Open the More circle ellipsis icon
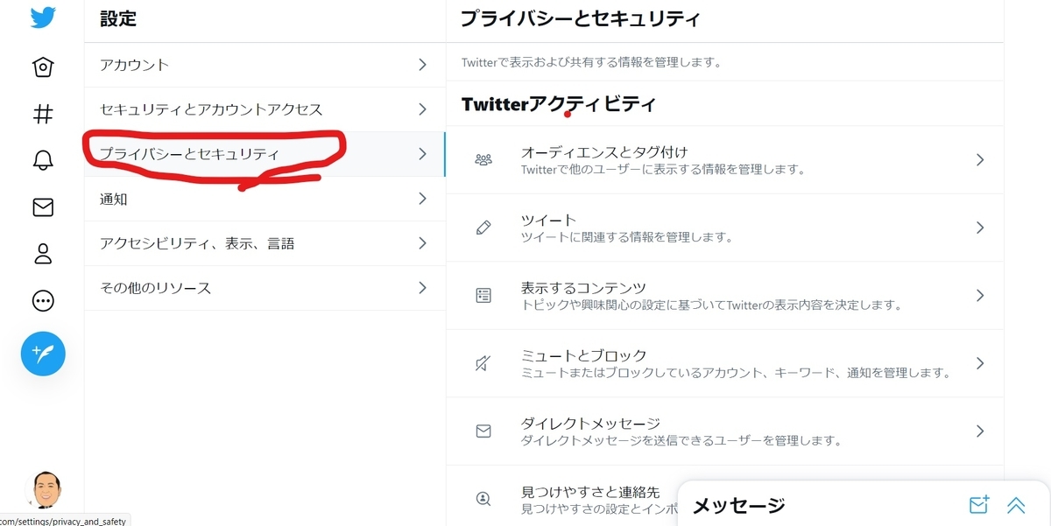The width and height of the screenshot is (1051, 526). (x=43, y=301)
